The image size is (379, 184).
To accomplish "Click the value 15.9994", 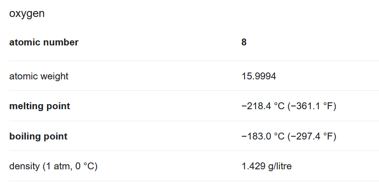I will 259,76.
